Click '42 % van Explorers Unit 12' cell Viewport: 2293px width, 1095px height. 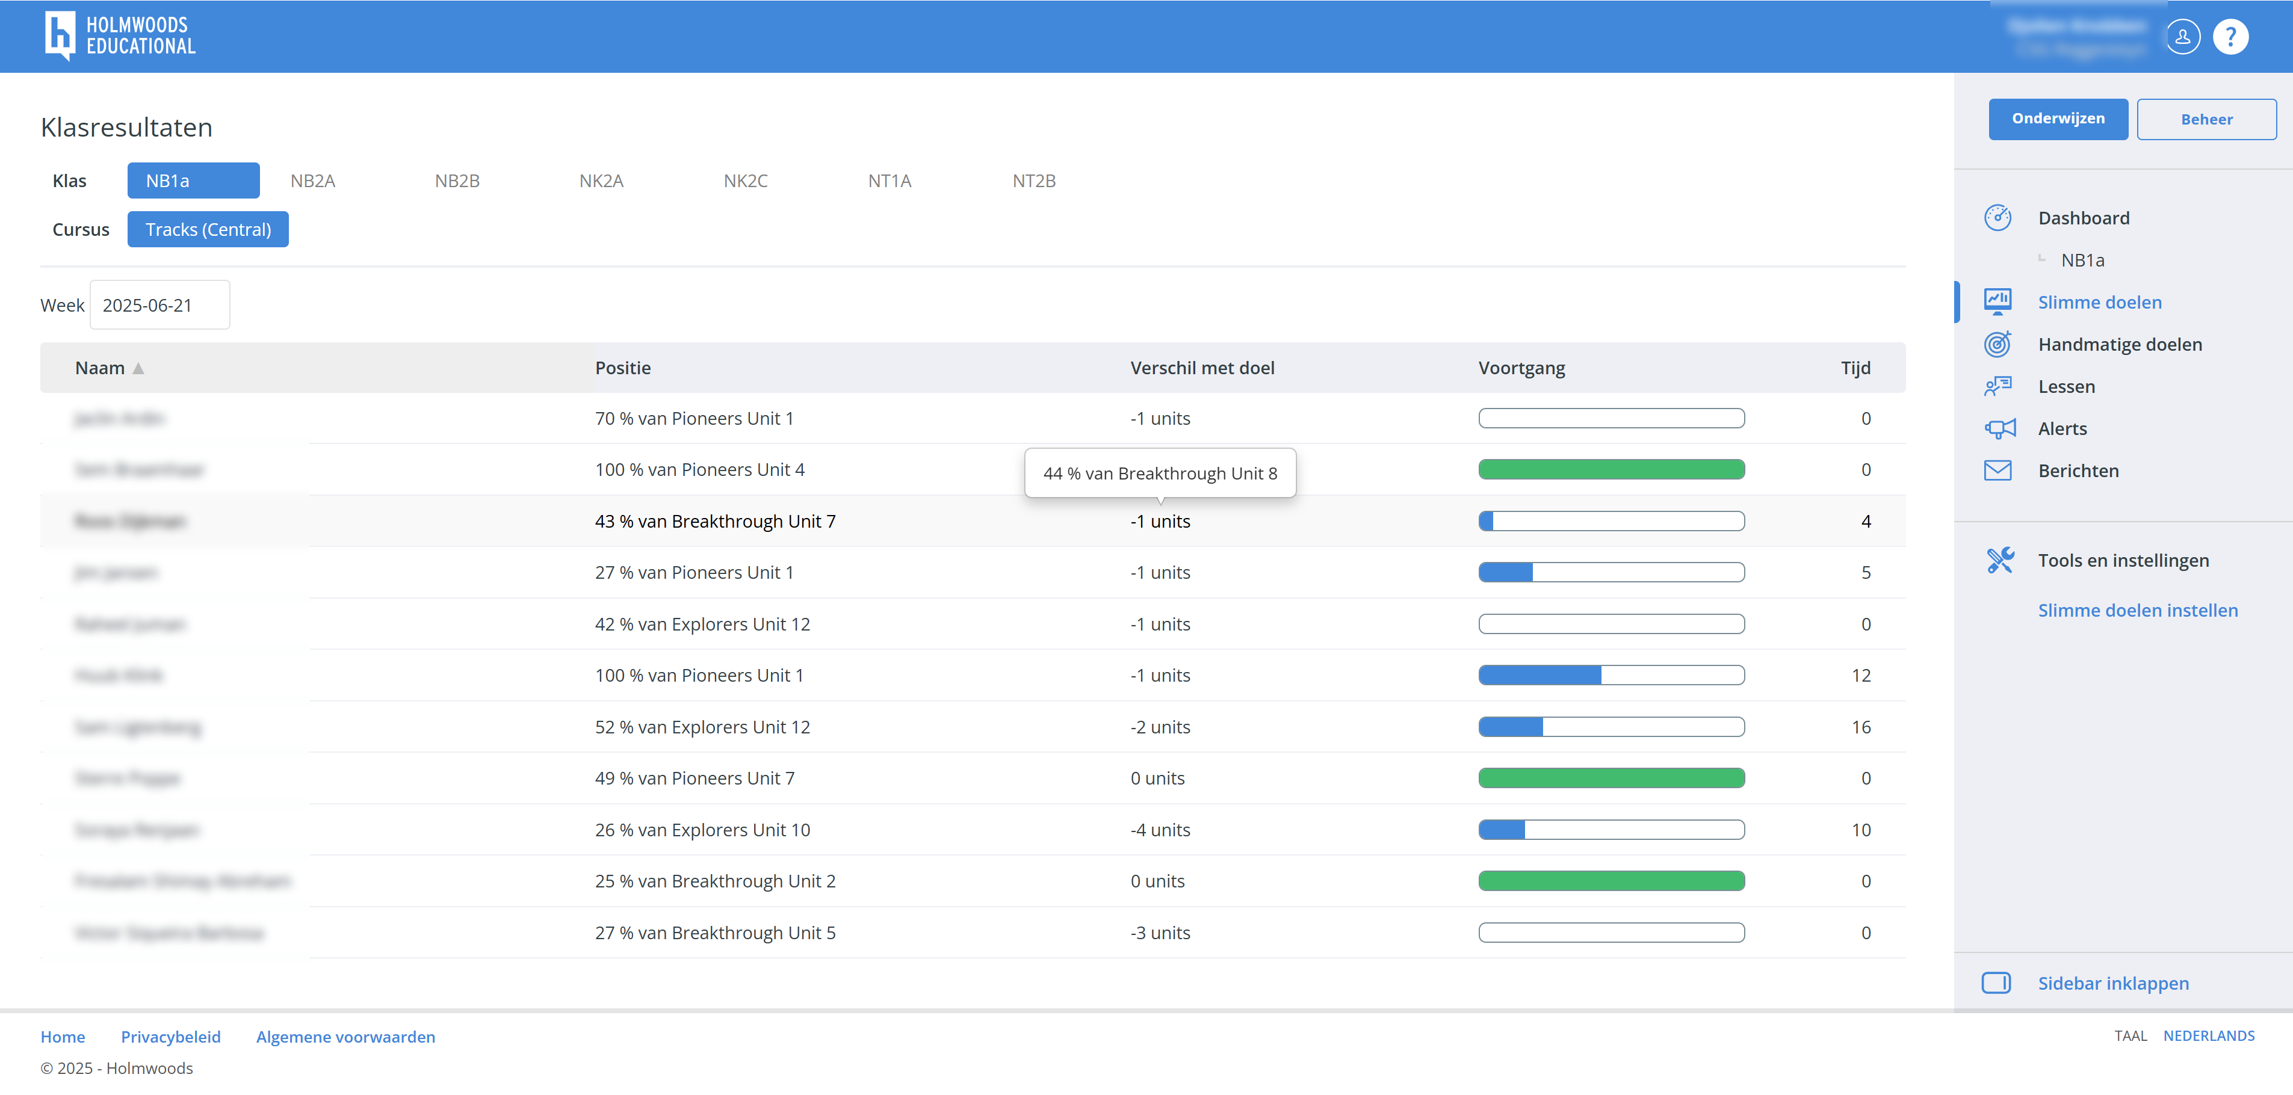[702, 623]
